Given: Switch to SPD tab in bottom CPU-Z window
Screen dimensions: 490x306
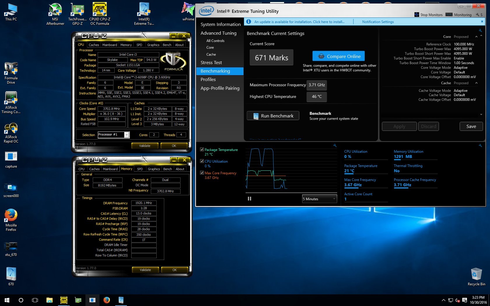Looking at the screenshot, I should click(x=140, y=169).
